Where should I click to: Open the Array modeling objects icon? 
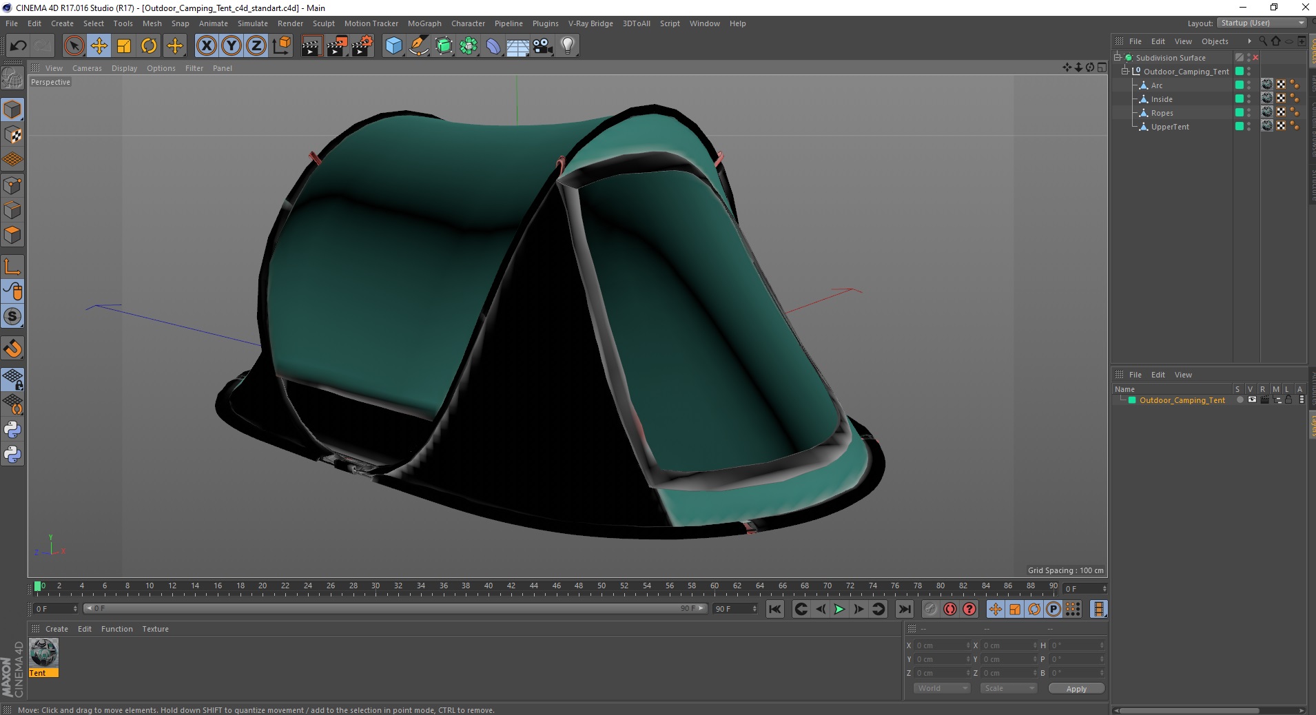469,46
